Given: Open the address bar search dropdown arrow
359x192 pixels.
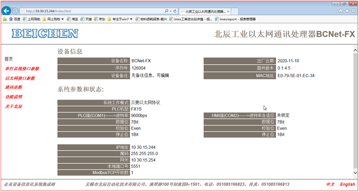Looking at the screenshot, I should pyautogui.click(x=171, y=11).
